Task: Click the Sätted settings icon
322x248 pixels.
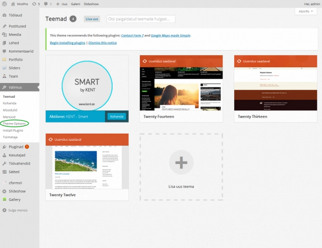Action: (4, 172)
